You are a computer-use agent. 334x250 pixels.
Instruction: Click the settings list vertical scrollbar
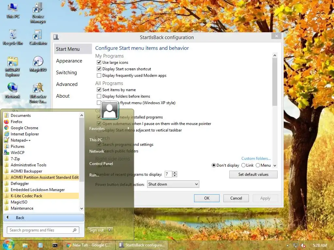275,81
